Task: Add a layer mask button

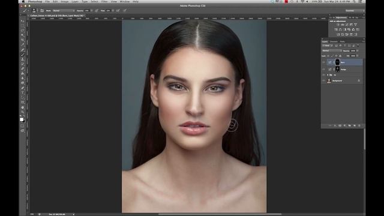Action: pyautogui.click(x=340, y=125)
